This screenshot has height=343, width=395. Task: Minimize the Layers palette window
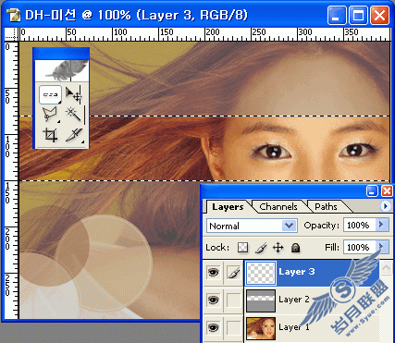click(x=372, y=191)
